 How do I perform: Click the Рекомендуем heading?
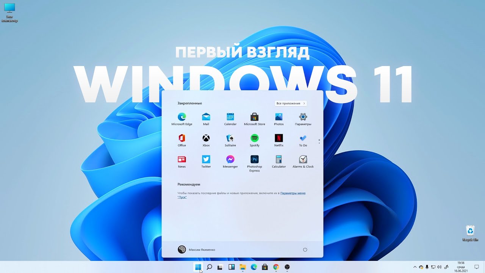tap(189, 184)
